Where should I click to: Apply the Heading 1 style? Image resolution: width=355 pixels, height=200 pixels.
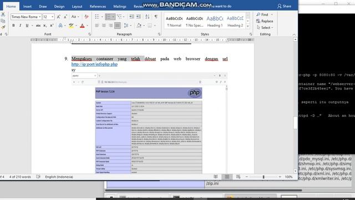[x=215, y=22]
